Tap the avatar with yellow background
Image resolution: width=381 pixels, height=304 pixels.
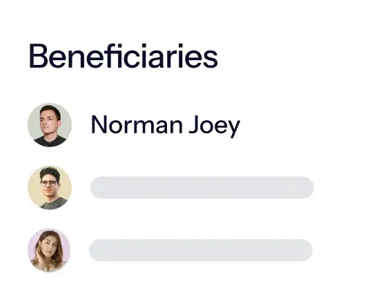pyautogui.click(x=50, y=187)
